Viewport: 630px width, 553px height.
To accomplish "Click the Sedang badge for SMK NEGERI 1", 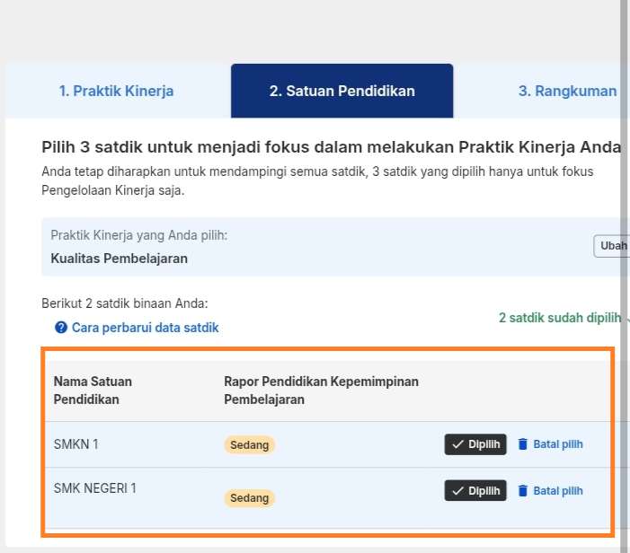I will pyautogui.click(x=249, y=498).
